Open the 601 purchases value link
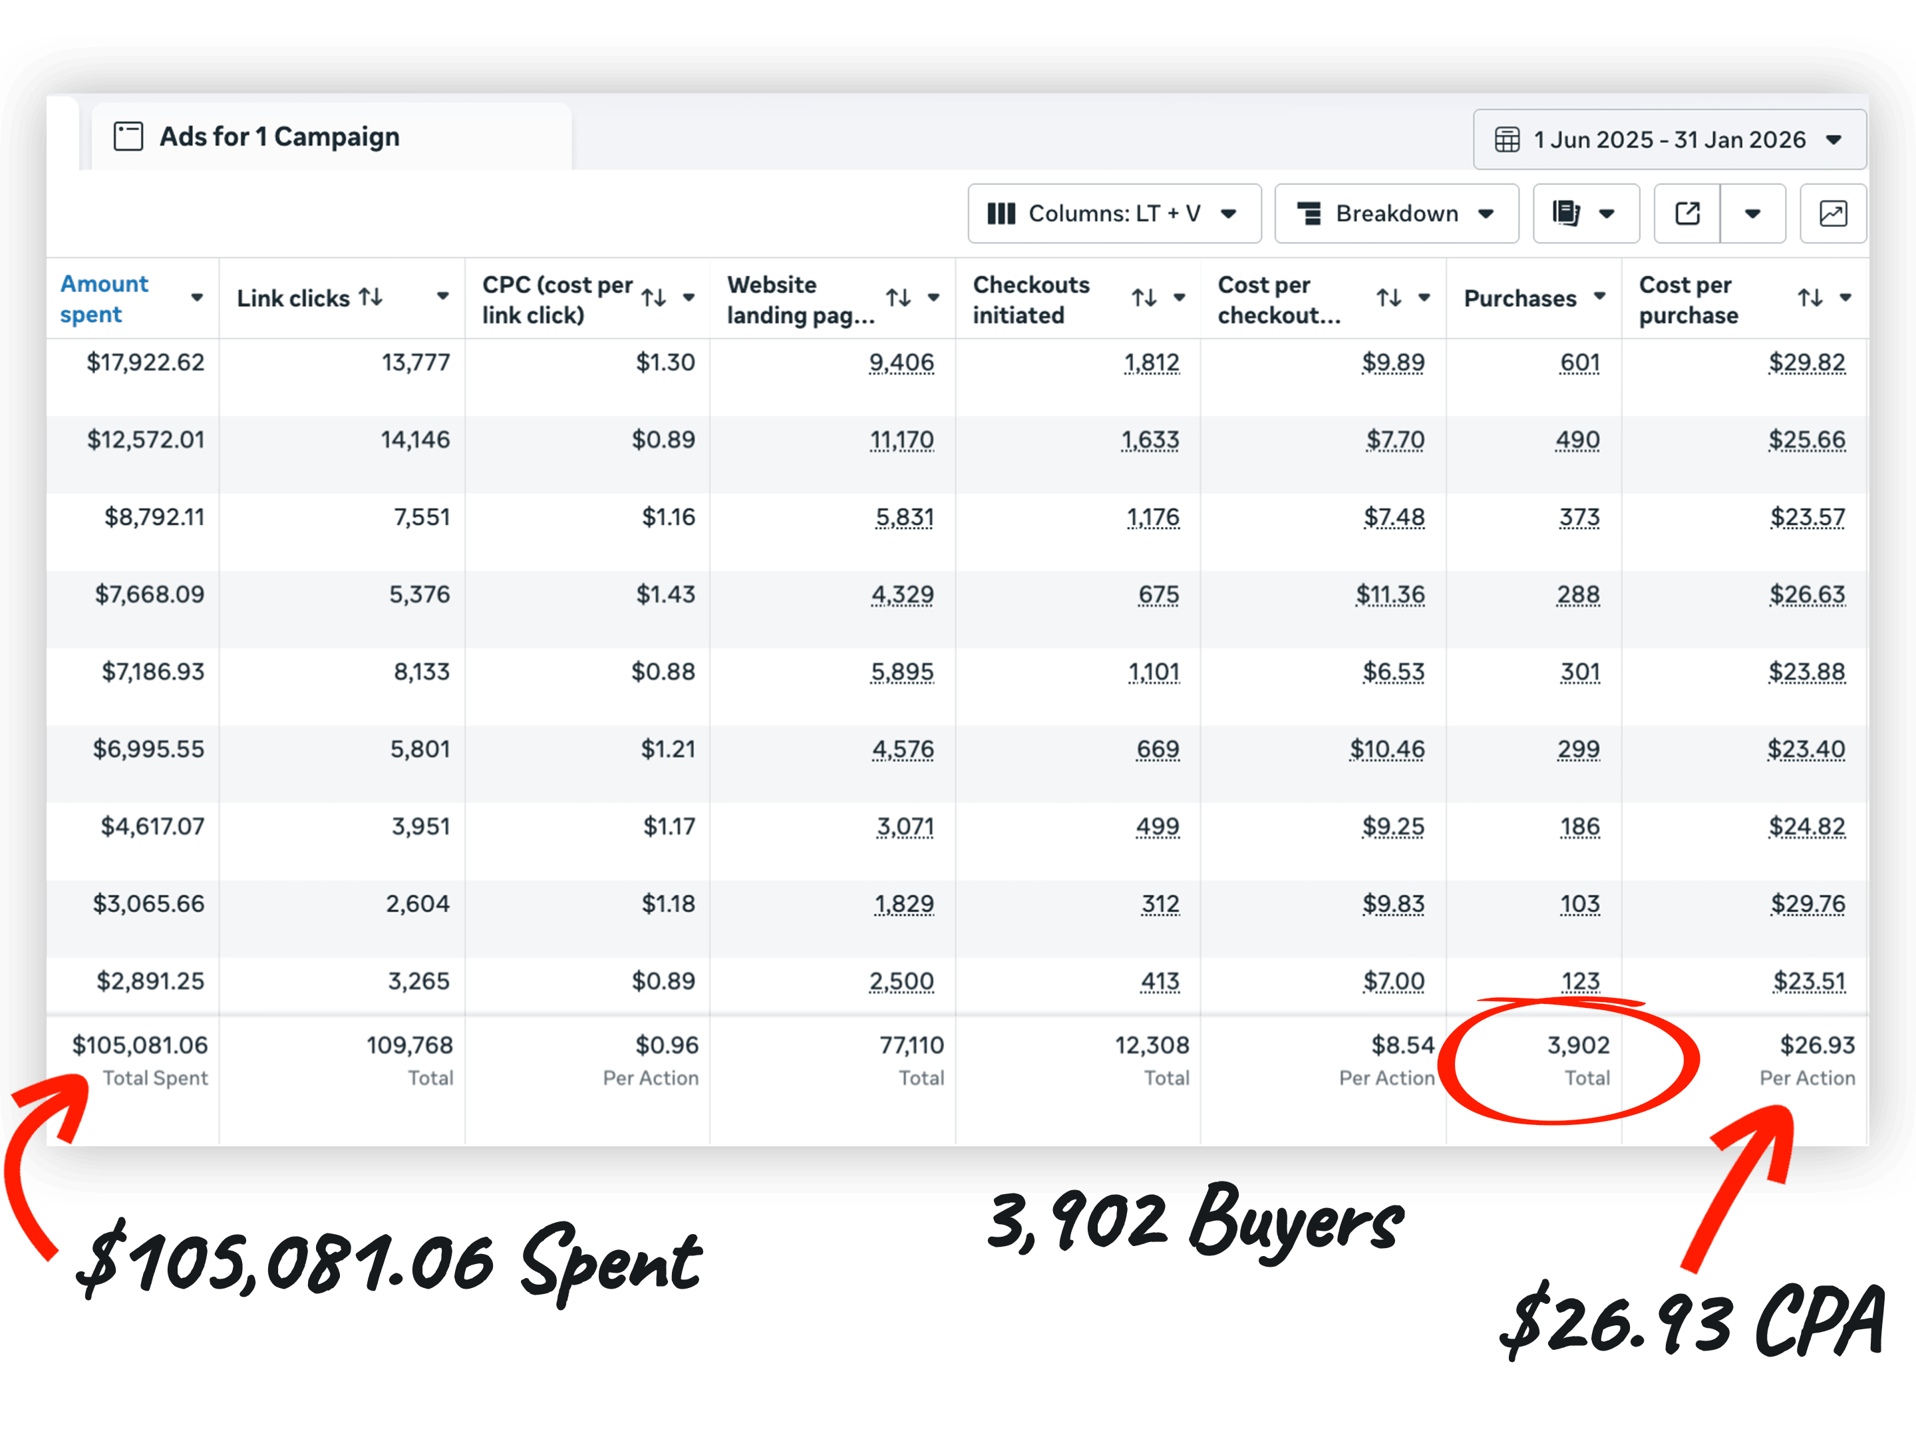The width and height of the screenshot is (1916, 1437). 1579,362
